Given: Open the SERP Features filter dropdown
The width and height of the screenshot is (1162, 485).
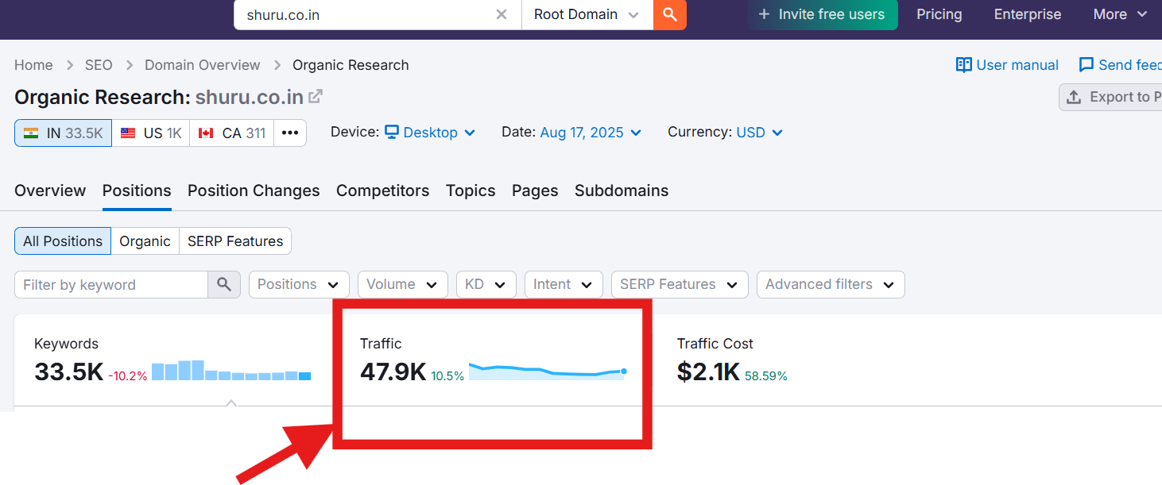Looking at the screenshot, I should pyautogui.click(x=680, y=284).
